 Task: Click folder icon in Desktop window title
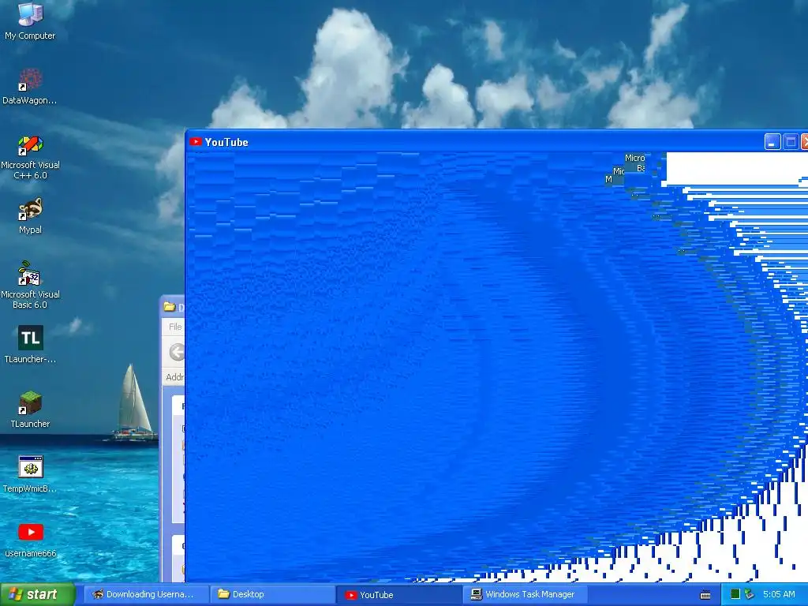point(170,307)
